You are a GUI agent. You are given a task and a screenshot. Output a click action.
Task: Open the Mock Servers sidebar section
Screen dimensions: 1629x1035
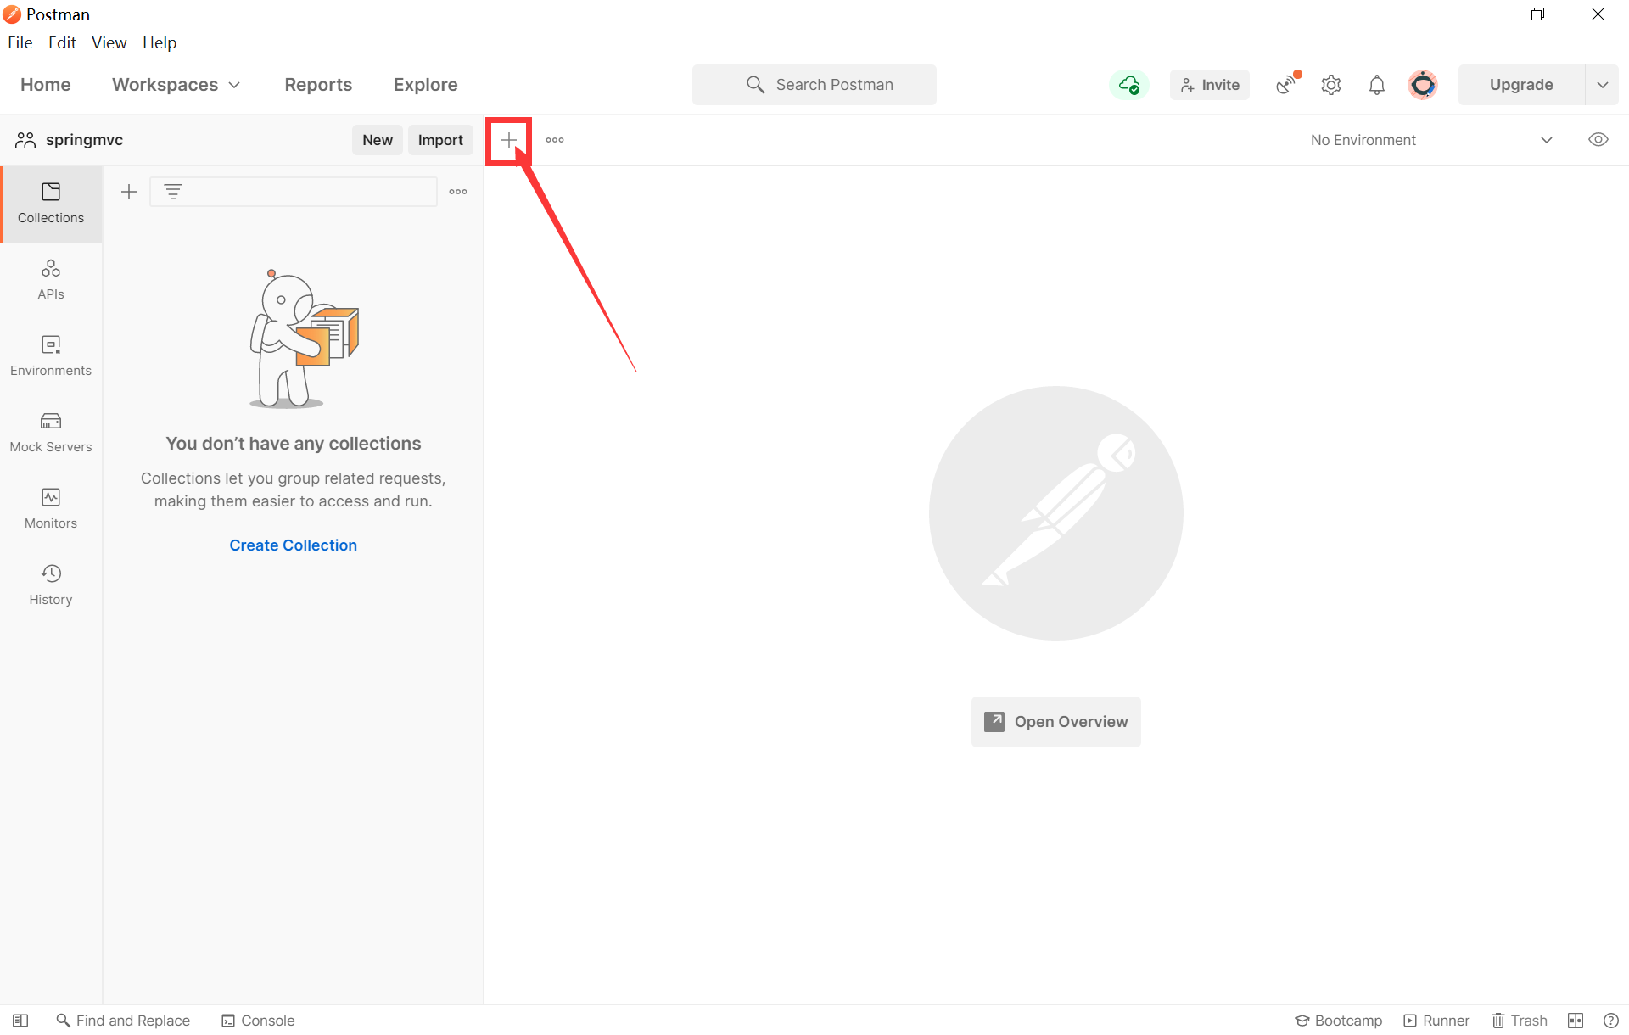[51, 433]
